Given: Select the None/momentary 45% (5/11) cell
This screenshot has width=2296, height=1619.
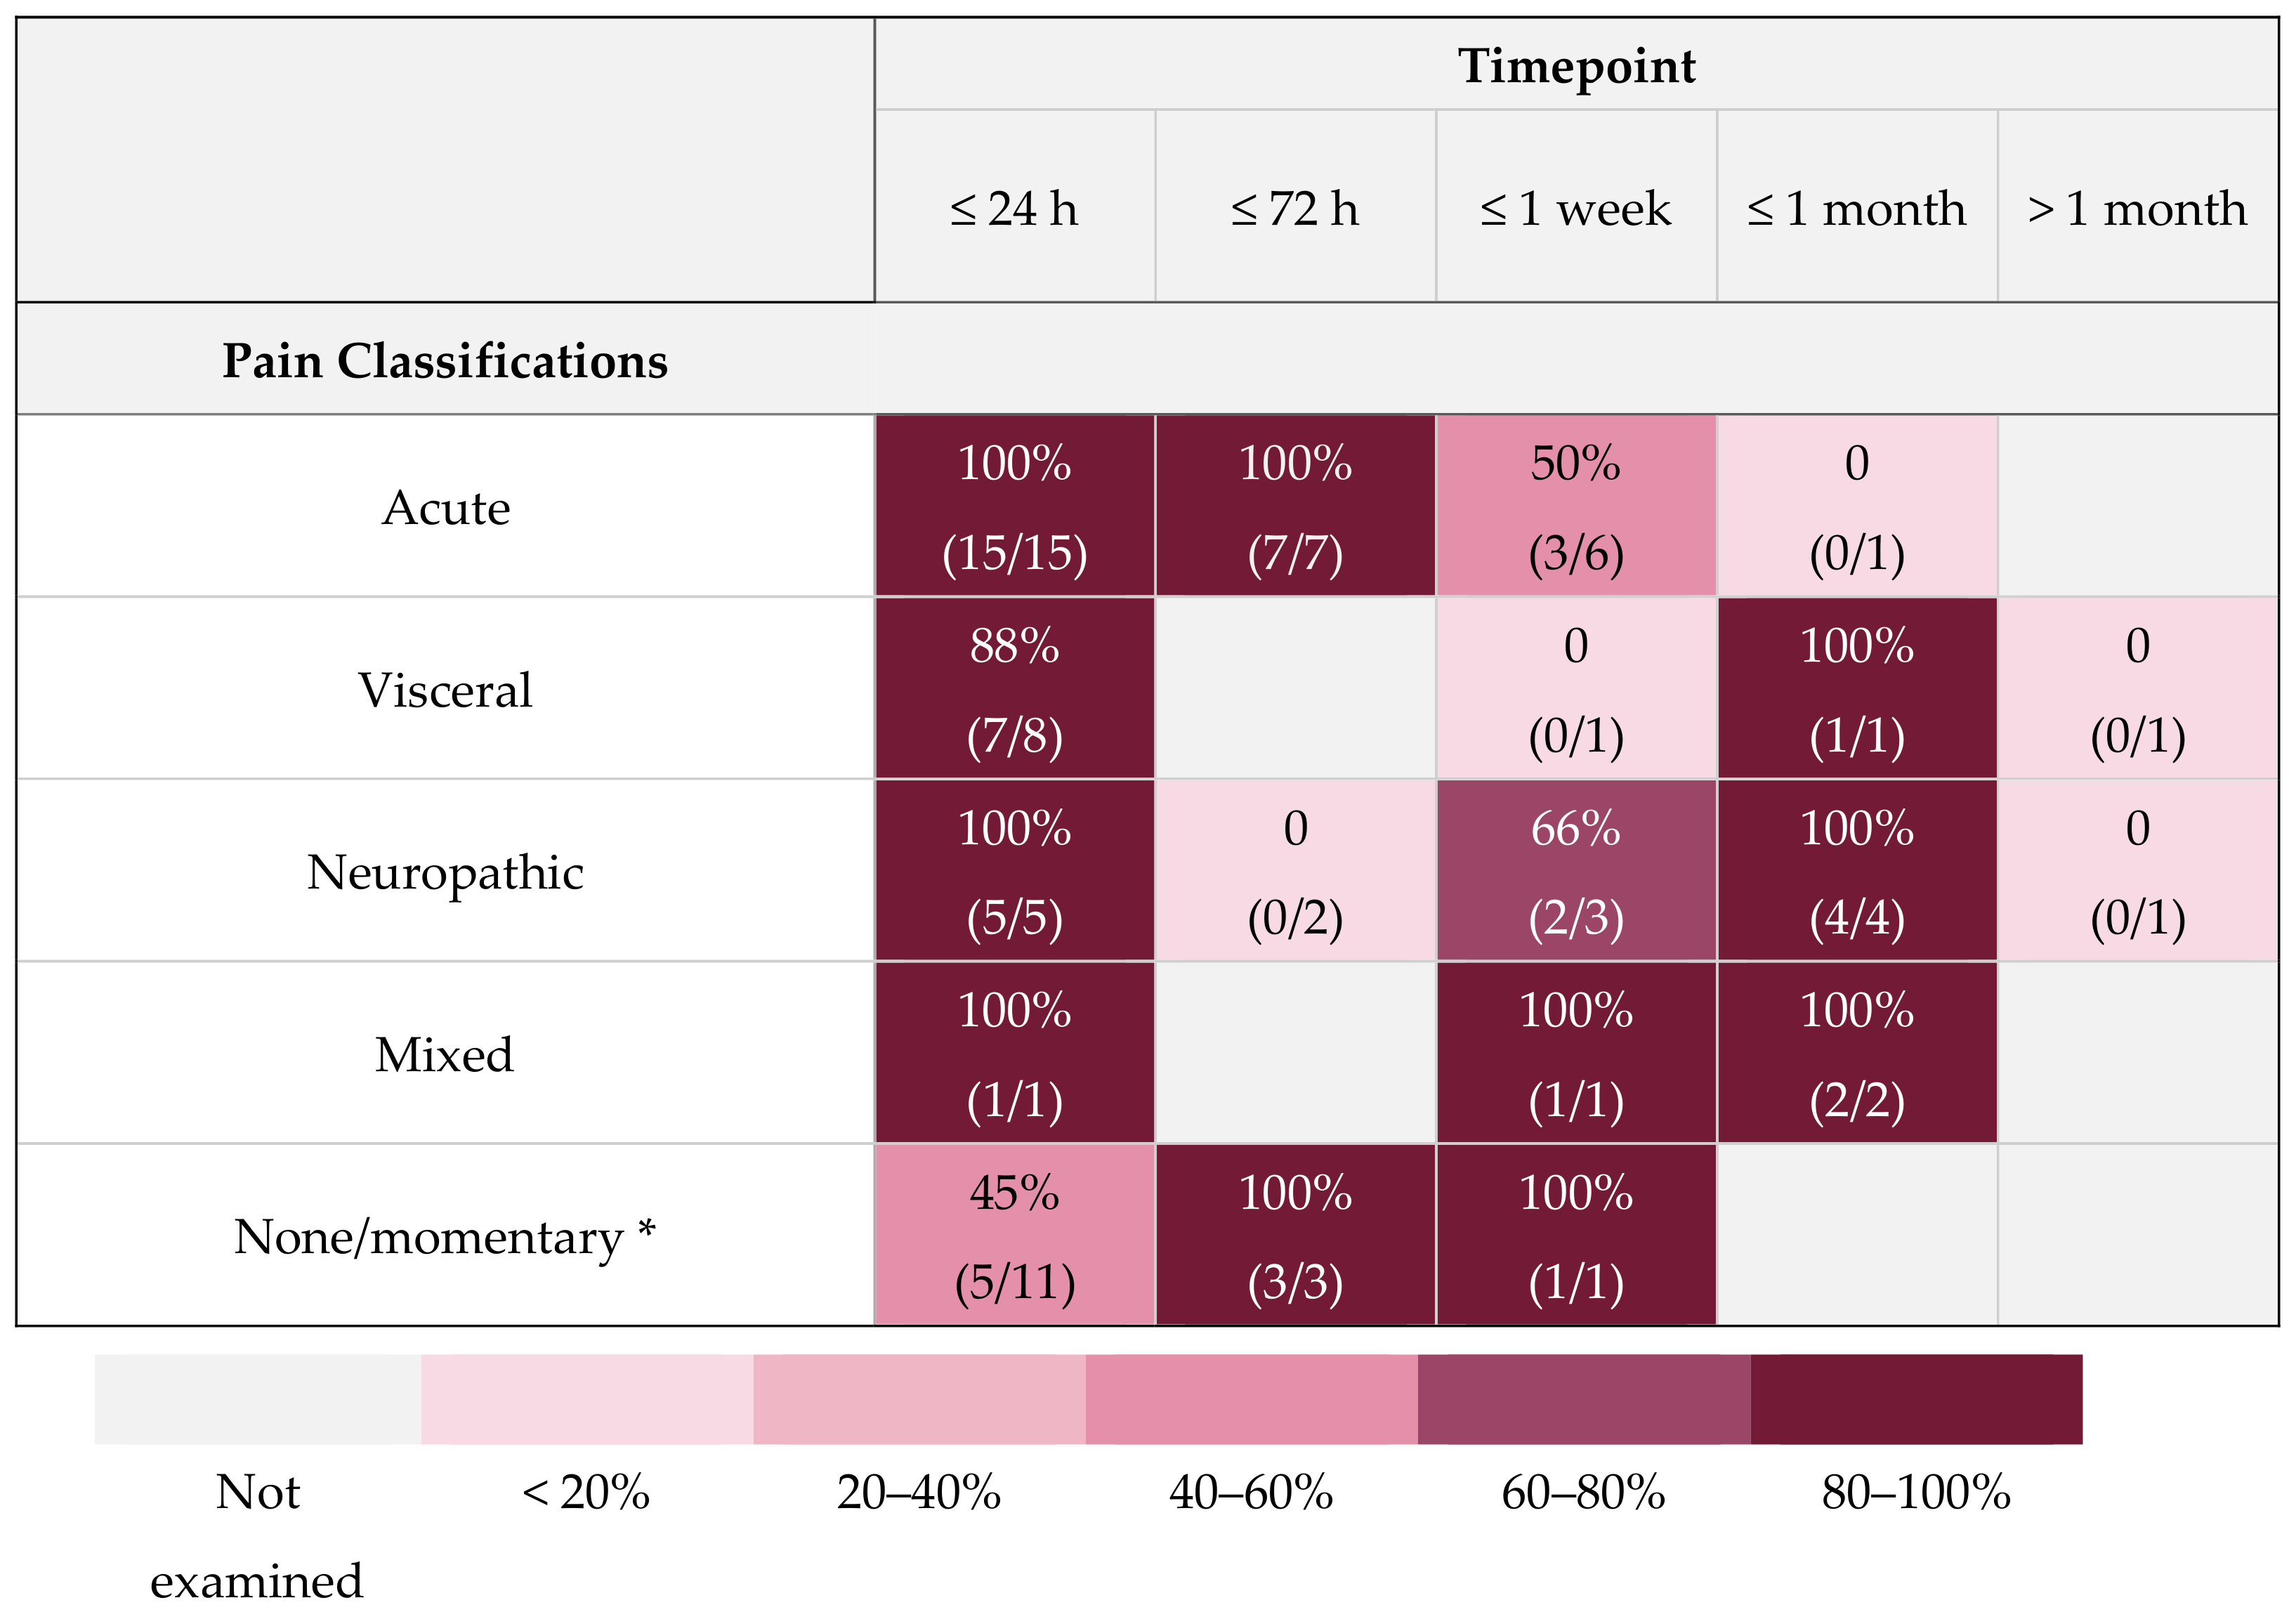Looking at the screenshot, I should 1014,1236.
